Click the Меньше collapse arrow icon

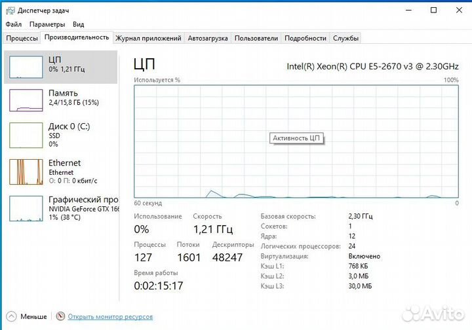(x=11, y=316)
